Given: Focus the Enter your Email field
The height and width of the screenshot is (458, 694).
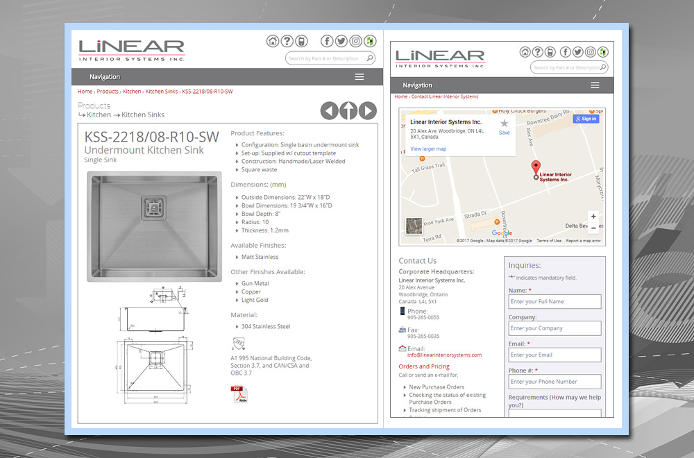Looking at the screenshot, I should pos(555,355).
